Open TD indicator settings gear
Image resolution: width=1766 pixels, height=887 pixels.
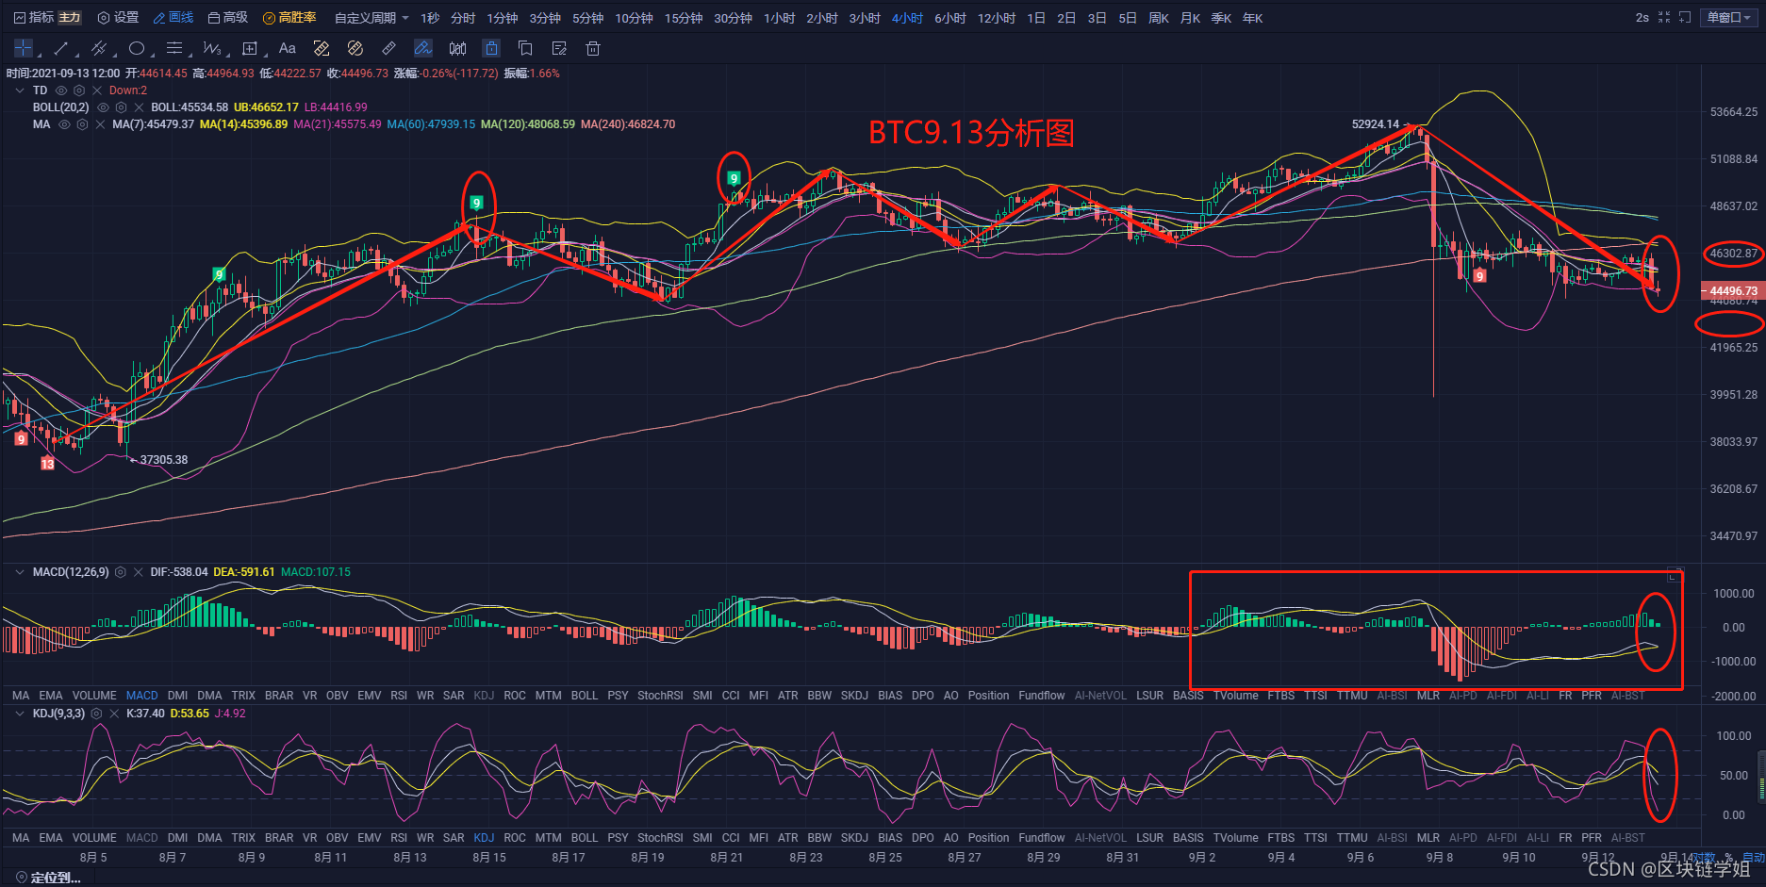point(79,90)
